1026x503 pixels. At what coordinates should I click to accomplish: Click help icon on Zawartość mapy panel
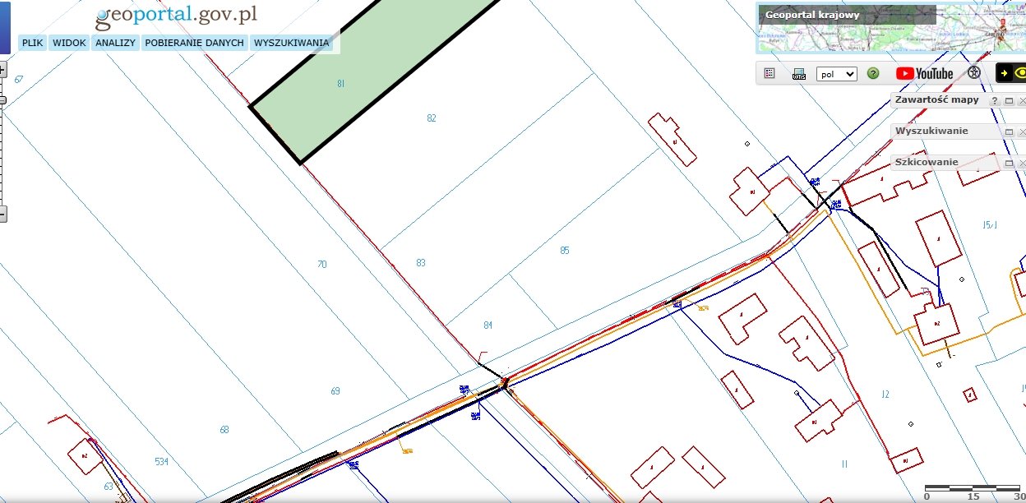click(x=994, y=100)
